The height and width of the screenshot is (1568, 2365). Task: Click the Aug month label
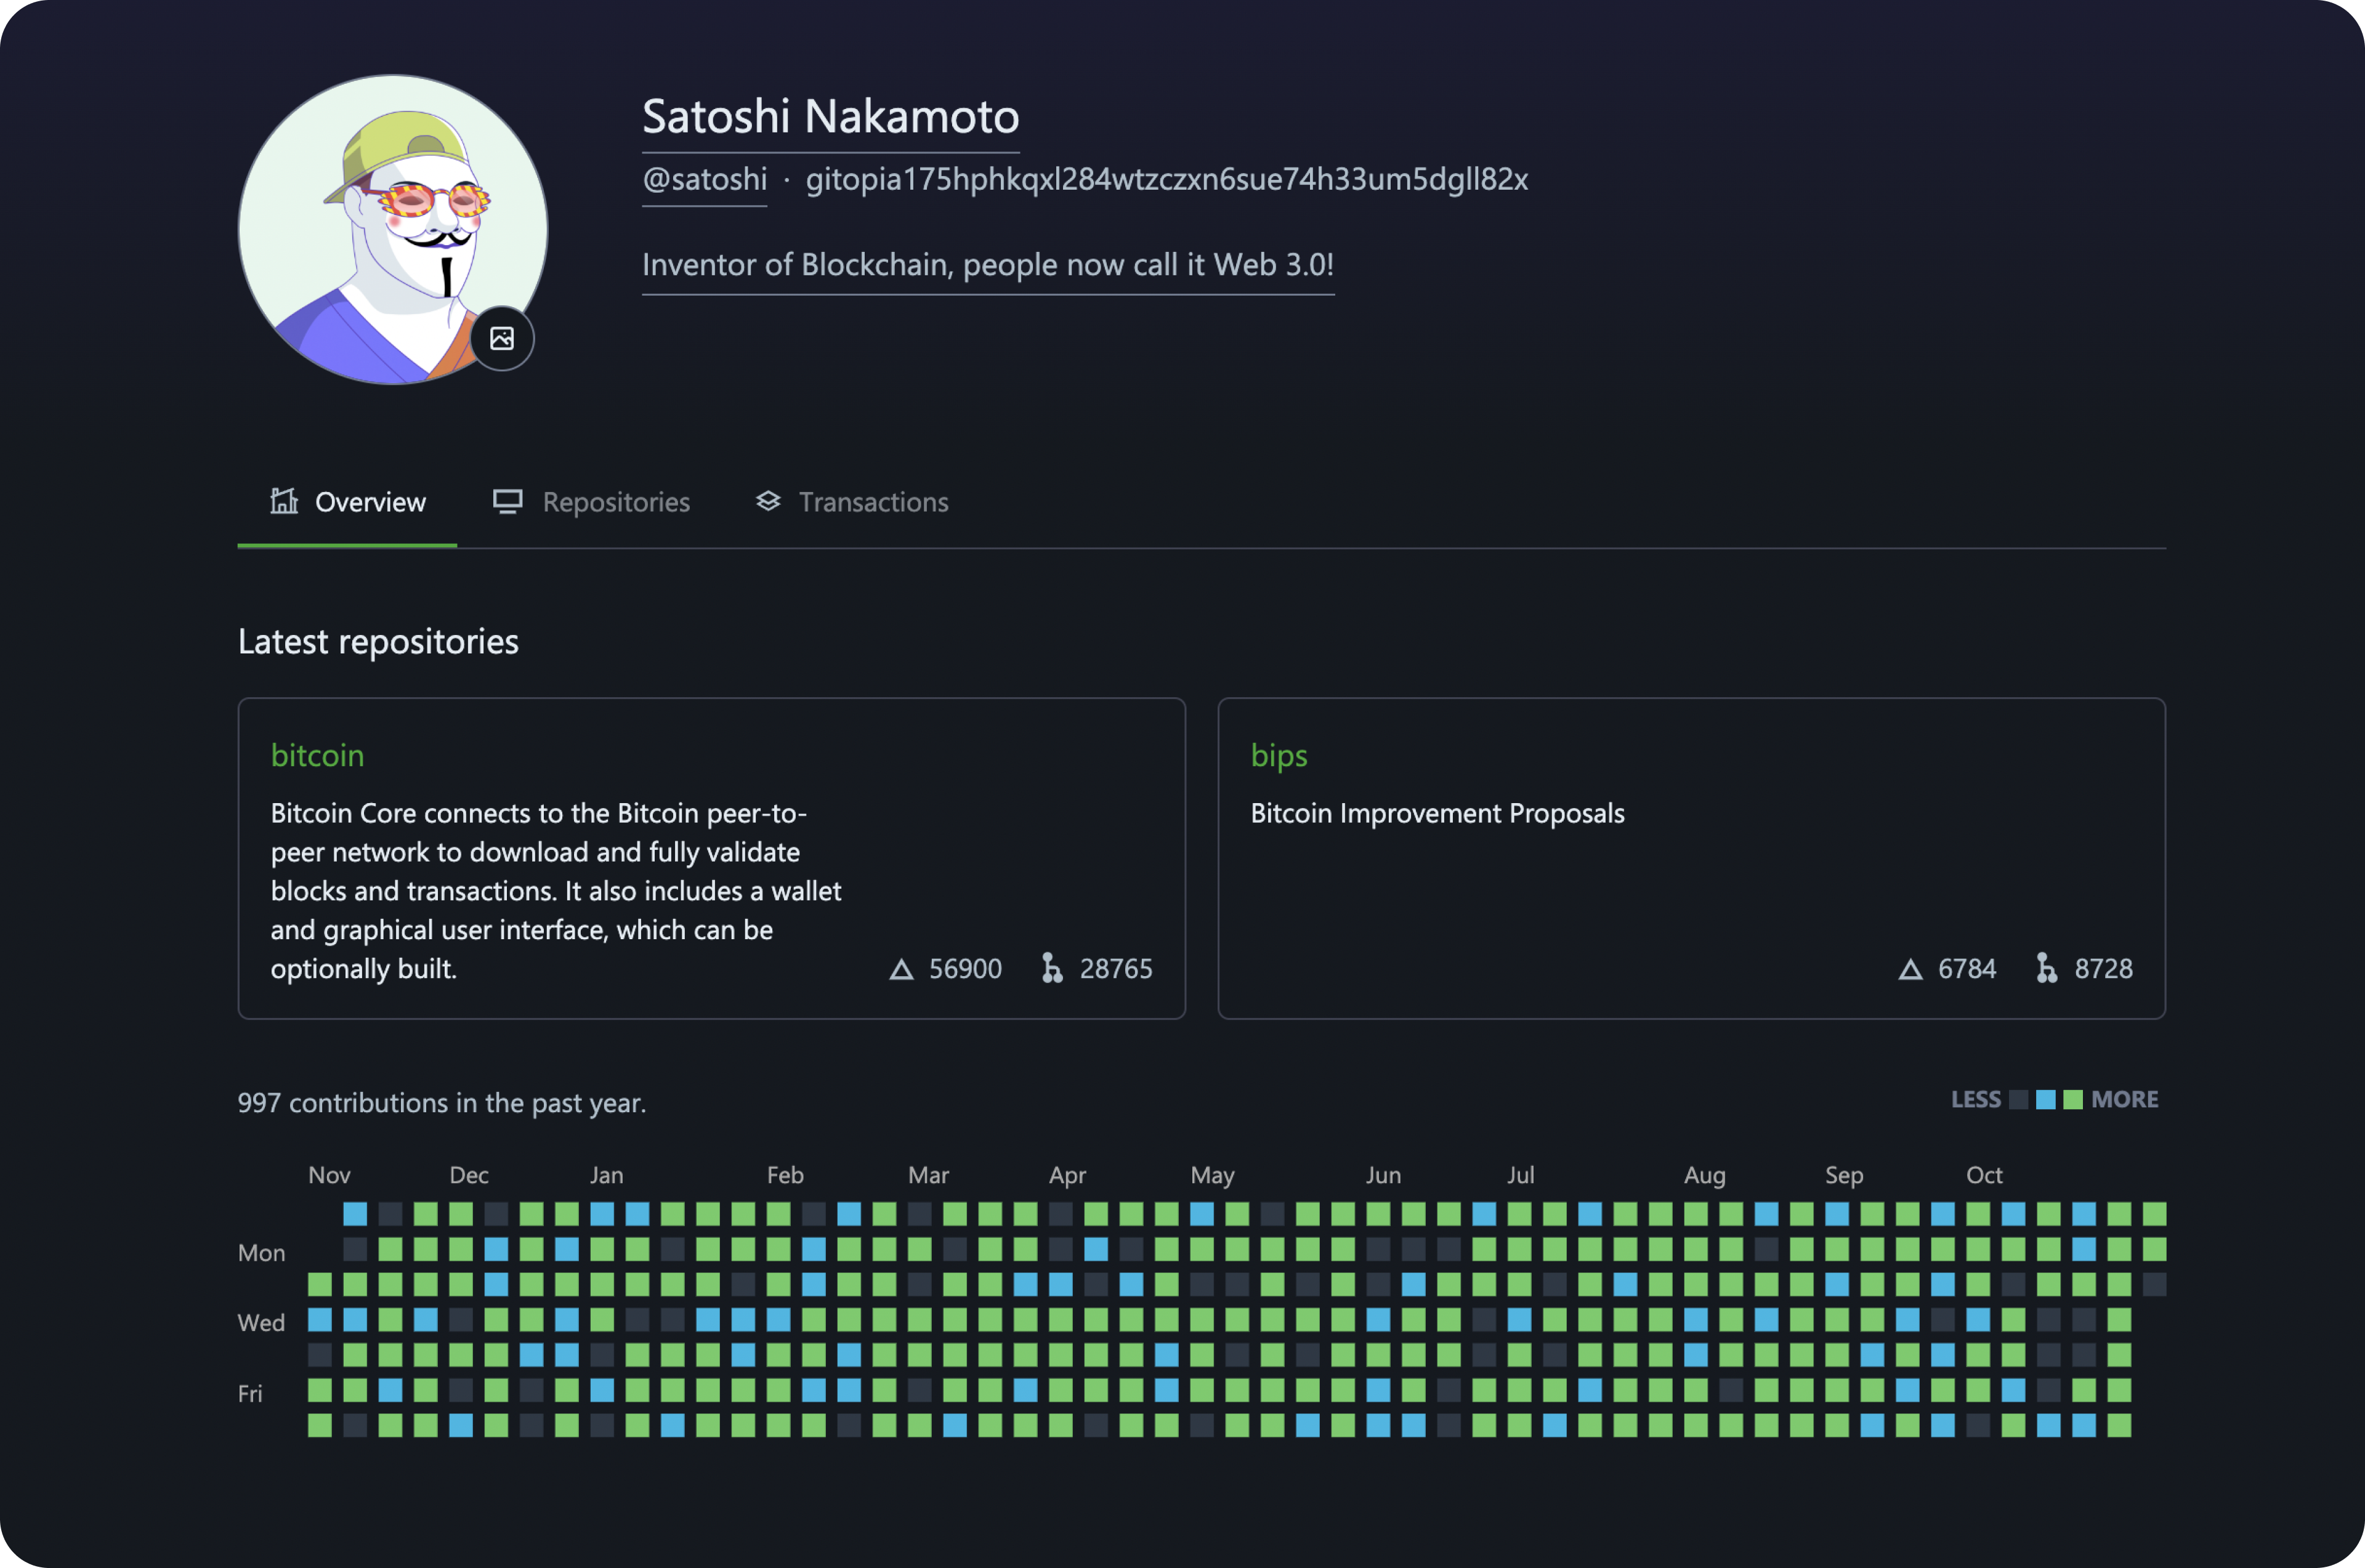pos(1704,1176)
